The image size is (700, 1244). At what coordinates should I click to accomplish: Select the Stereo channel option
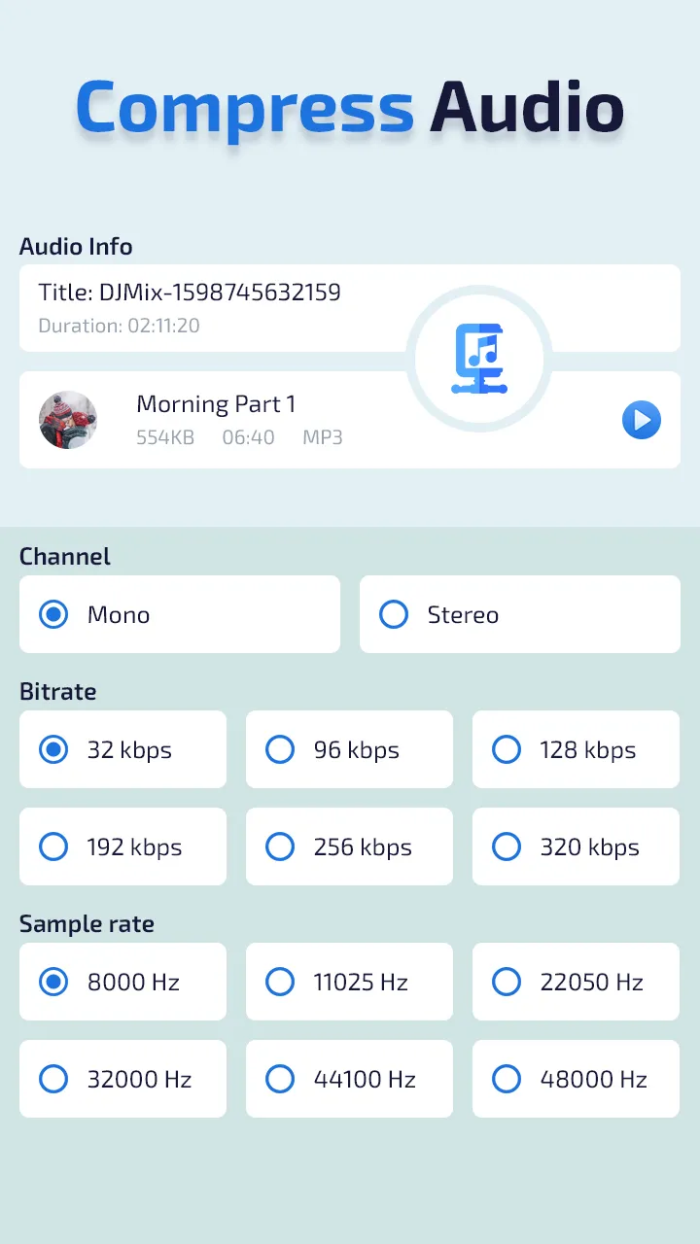pos(520,614)
